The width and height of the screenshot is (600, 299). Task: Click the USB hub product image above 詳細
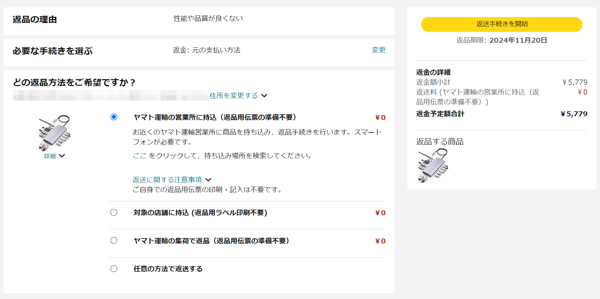tap(54, 133)
